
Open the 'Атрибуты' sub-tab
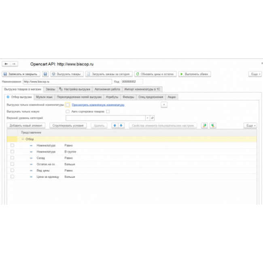pos(112,97)
